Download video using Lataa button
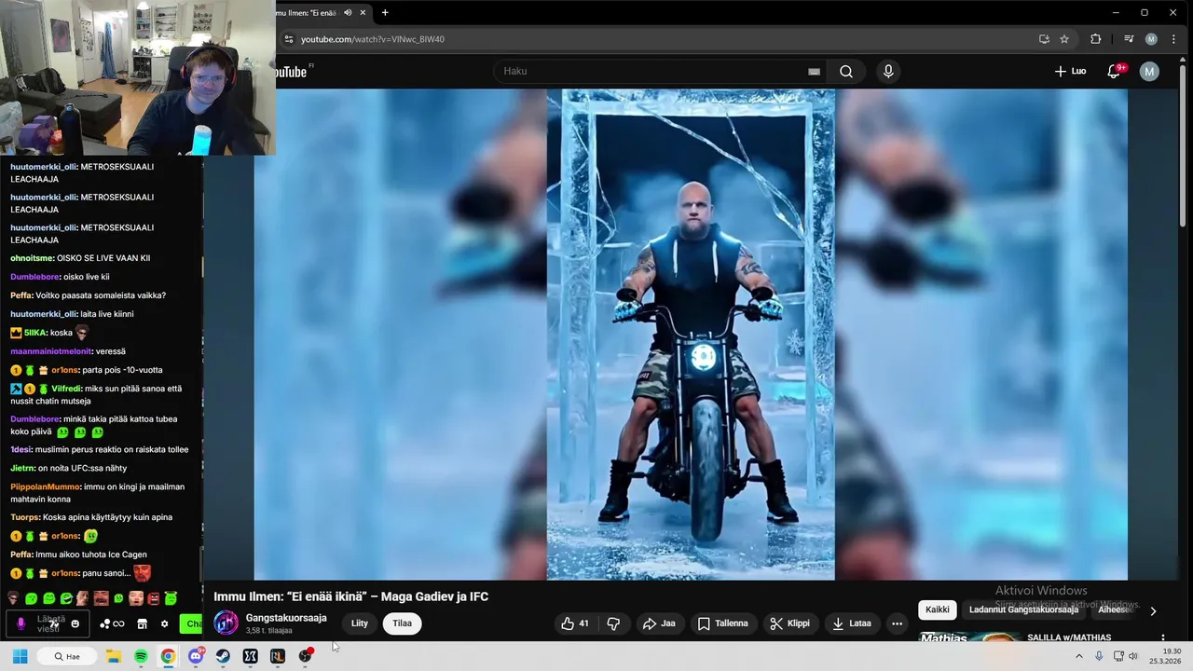Viewport: 1193px width, 671px height. [852, 623]
